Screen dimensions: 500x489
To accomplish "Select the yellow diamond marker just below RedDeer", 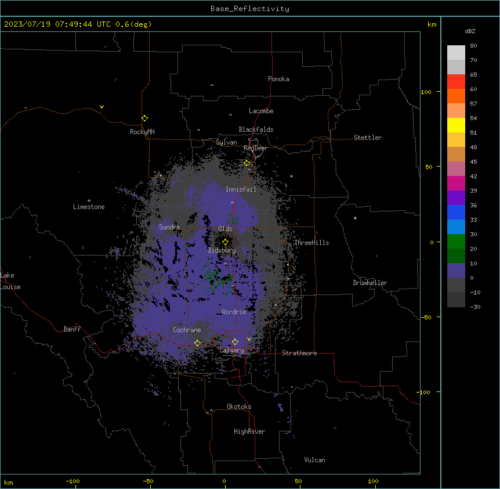I will point(247,163).
